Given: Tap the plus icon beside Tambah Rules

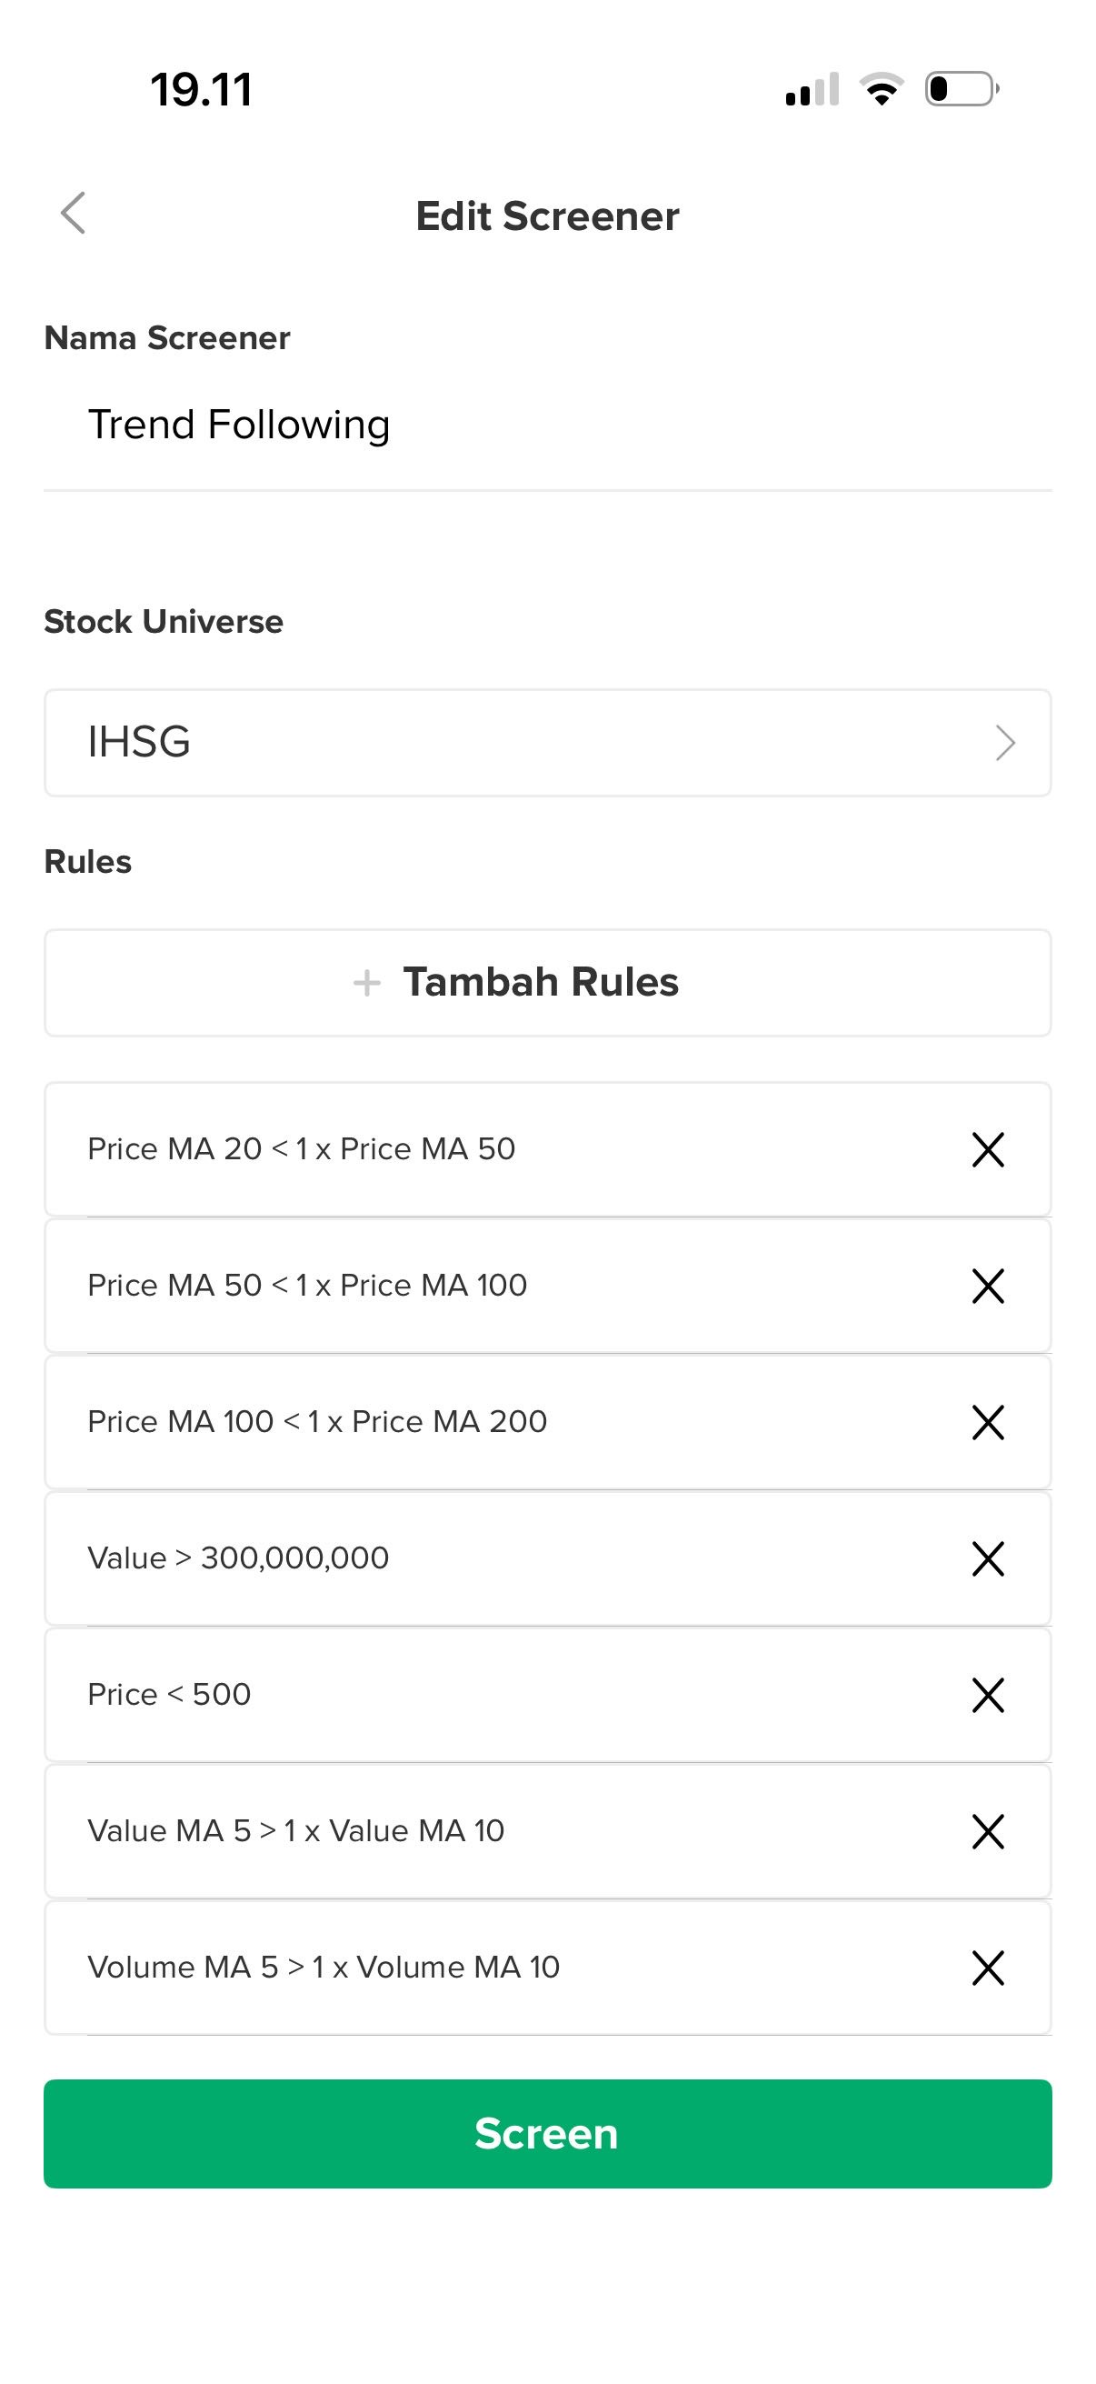Looking at the screenshot, I should coord(367,982).
